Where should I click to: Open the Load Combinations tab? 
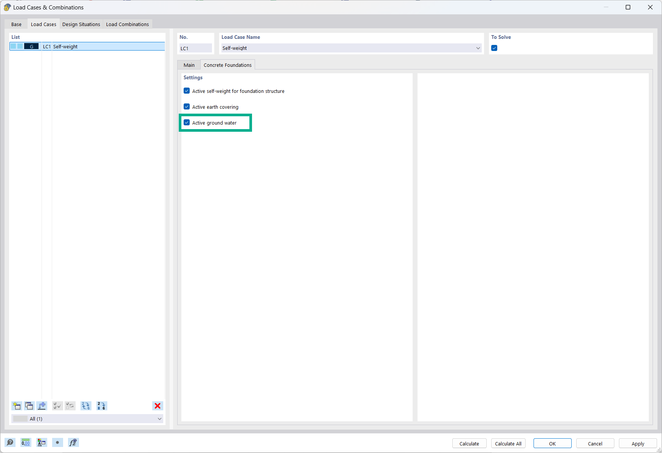click(x=127, y=24)
